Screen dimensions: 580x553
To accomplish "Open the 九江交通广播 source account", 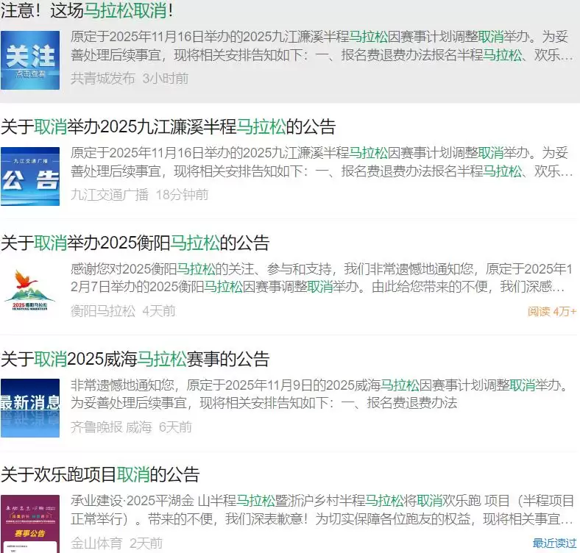I will [110, 195].
